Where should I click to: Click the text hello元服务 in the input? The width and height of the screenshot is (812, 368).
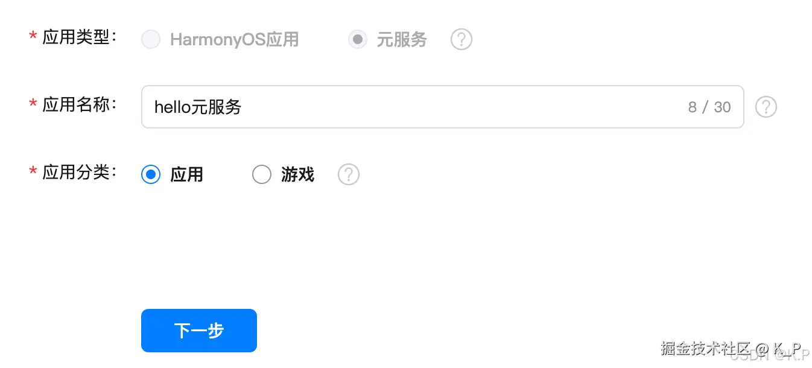pos(197,107)
